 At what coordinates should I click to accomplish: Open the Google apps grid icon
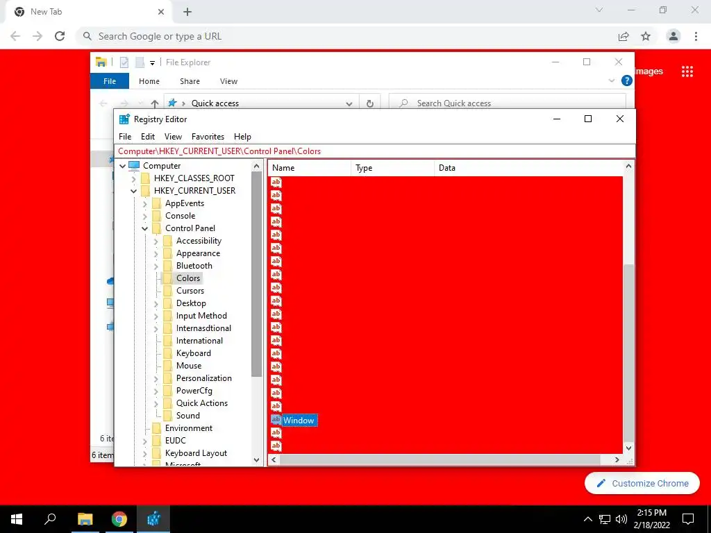click(x=687, y=71)
